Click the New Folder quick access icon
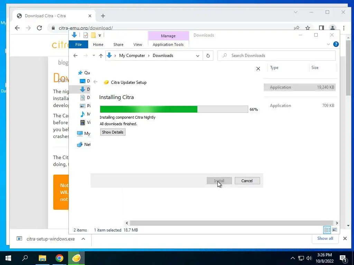This screenshot has width=354, height=265. [x=93, y=35]
